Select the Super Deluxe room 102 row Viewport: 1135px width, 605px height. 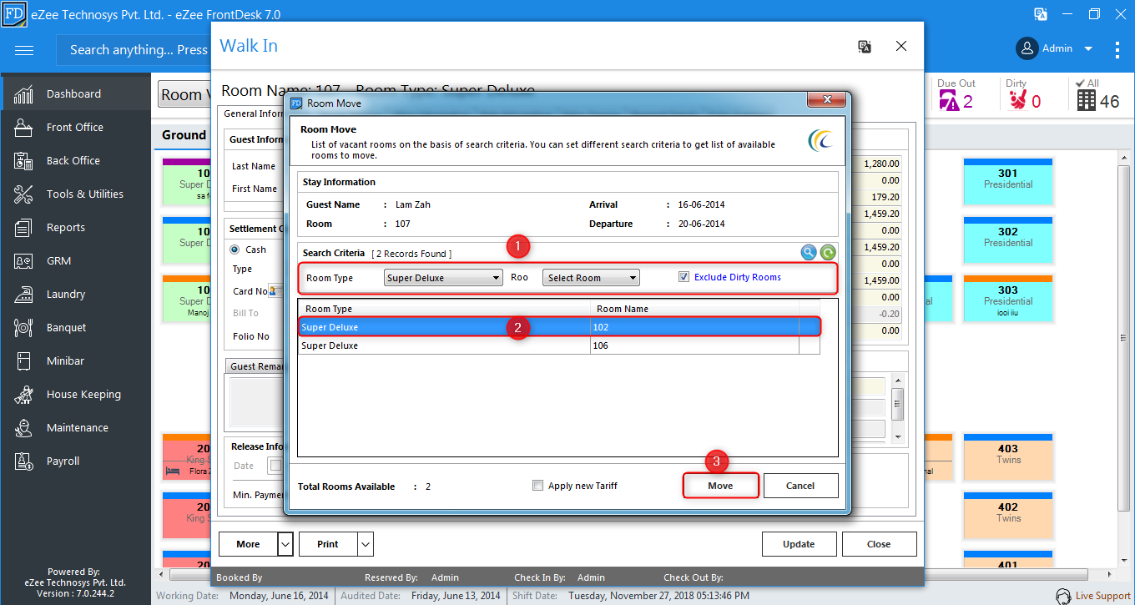[559, 327]
